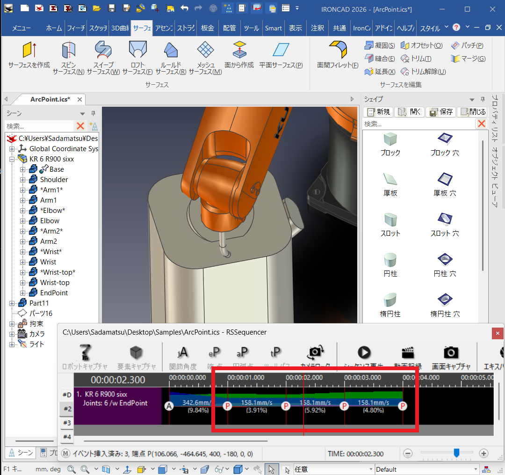505x475 pixels.
Task: Click Offset (オフセット) surface command
Action: pos(422,45)
